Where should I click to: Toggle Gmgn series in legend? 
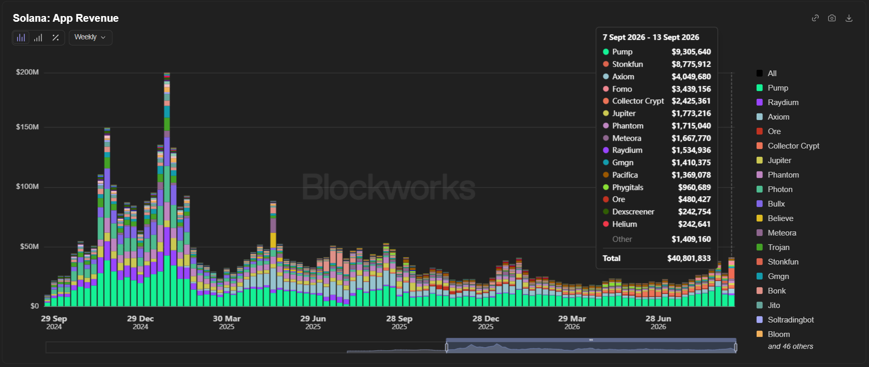coord(773,276)
